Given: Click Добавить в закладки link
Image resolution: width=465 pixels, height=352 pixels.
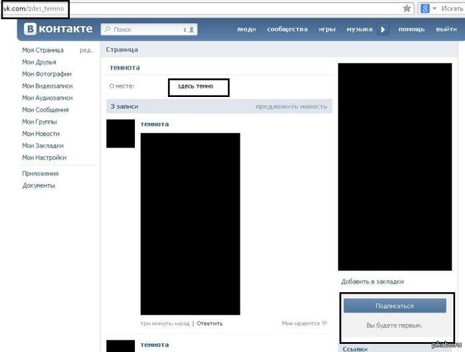Looking at the screenshot, I should tap(372, 282).
